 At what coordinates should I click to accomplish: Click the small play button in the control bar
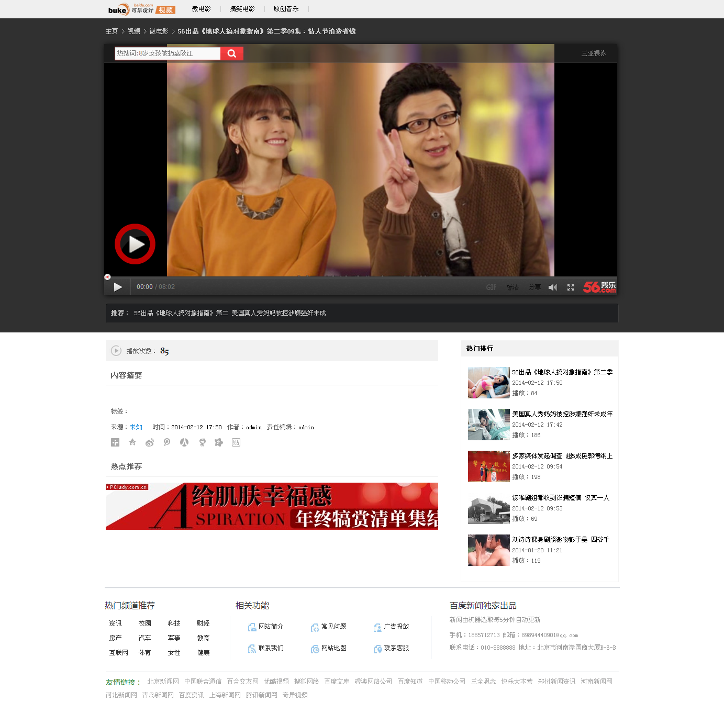[x=118, y=287]
